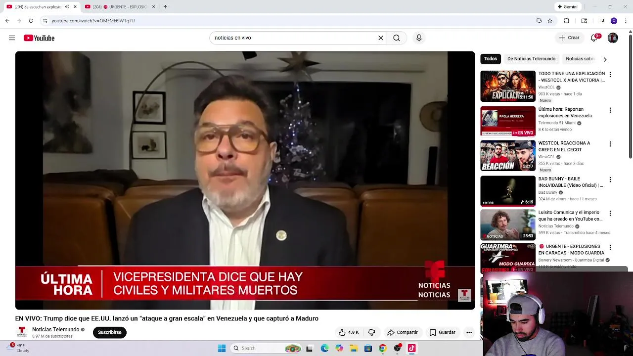This screenshot has width=633, height=356.
Task: Open Luisito Comunica 25:53 thumbnail
Action: [x=508, y=224]
